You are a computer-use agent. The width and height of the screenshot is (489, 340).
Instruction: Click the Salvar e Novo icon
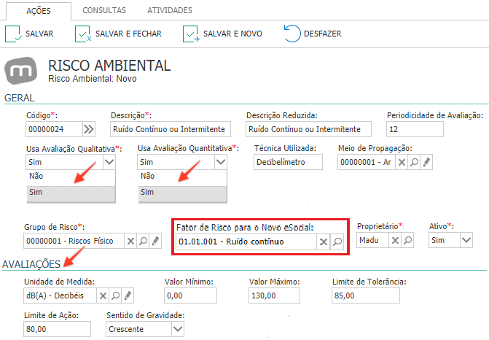191,34
